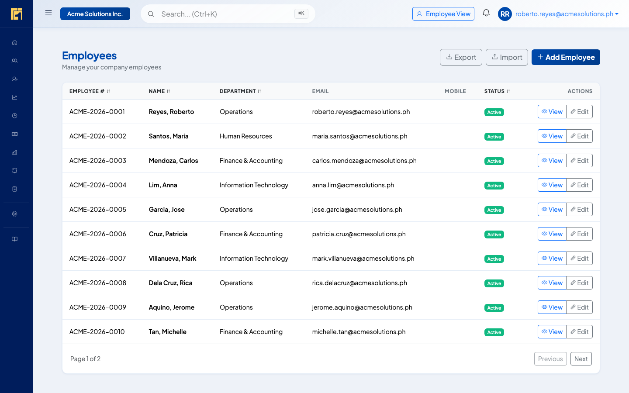Click employee number ACME-2026-0003

[98, 161]
